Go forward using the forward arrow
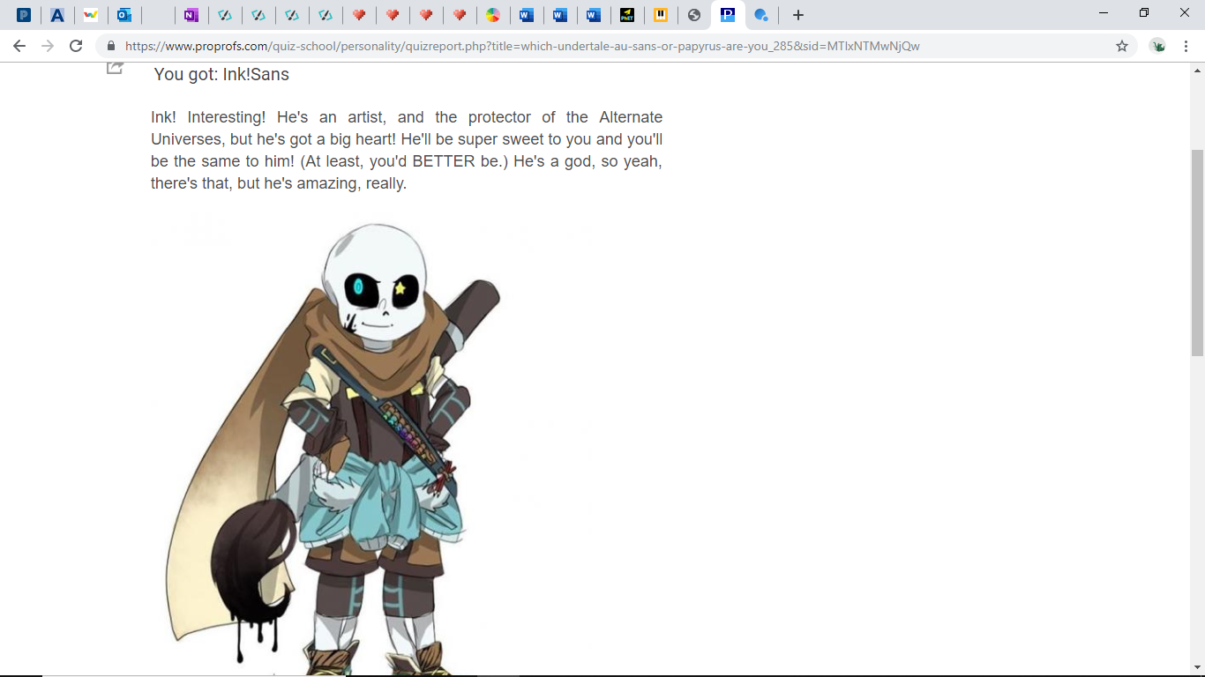1205x677 pixels. (x=47, y=46)
